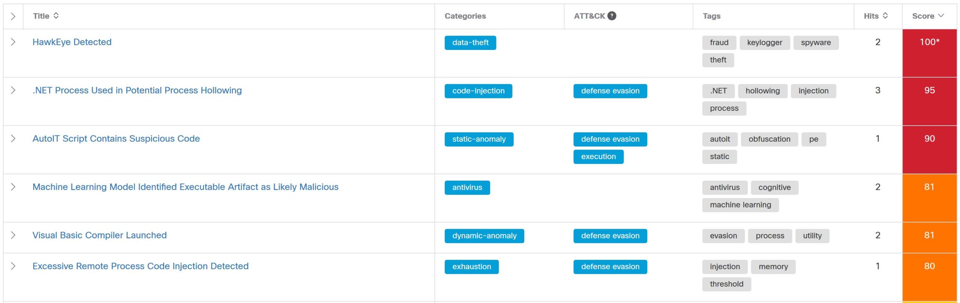Image resolution: width=960 pixels, height=303 pixels.
Task: Select the data-theft category badge
Action: 470,43
